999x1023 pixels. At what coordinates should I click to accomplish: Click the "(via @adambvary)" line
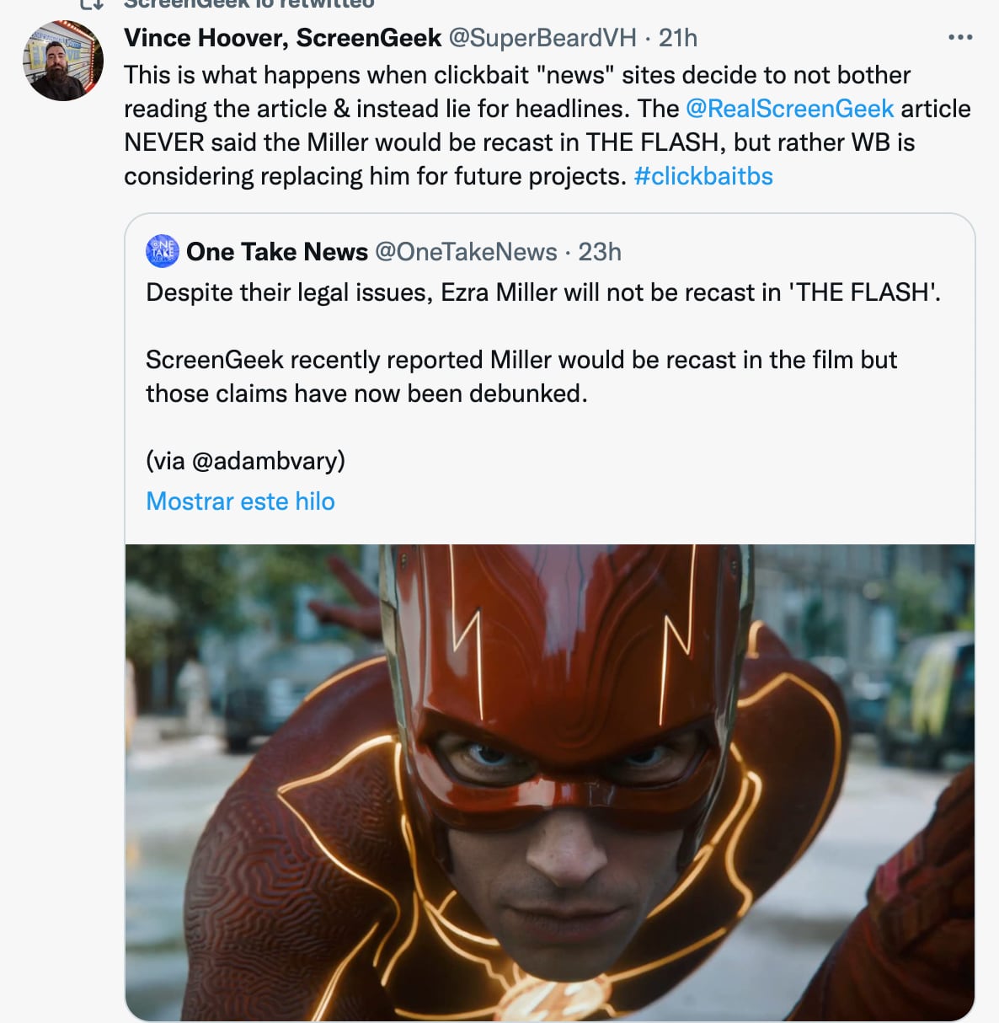point(245,461)
